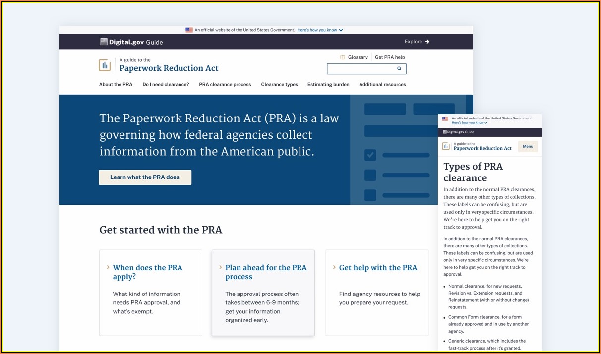Viewport: 601px width, 354px height.
Task: Click the search magnifier icon
Action: 399,69
